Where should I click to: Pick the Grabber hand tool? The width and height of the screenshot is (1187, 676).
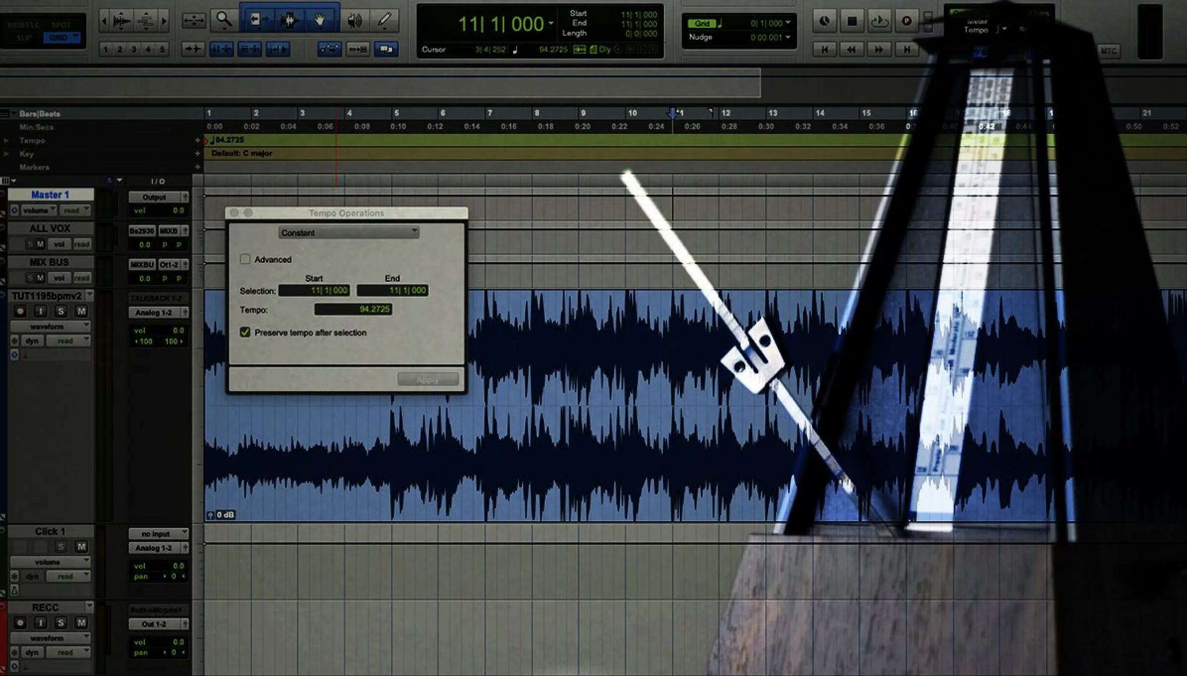pyautogui.click(x=320, y=20)
